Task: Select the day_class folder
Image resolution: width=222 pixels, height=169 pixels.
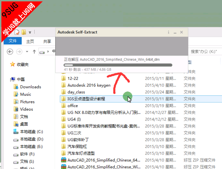Action: click(x=76, y=92)
